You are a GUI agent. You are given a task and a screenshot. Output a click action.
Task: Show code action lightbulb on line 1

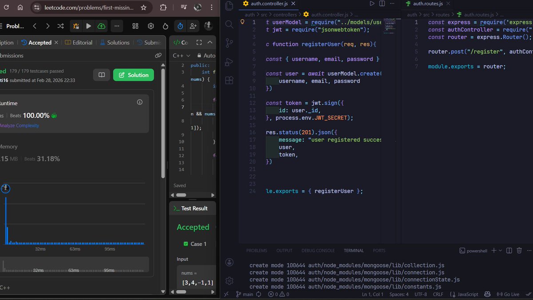coord(242,22)
